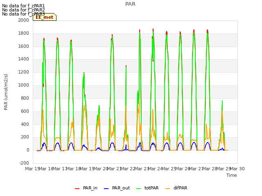Click the Mar 26 x-axis date label
Viewport: 262px width, 196px height.
tap(183, 169)
